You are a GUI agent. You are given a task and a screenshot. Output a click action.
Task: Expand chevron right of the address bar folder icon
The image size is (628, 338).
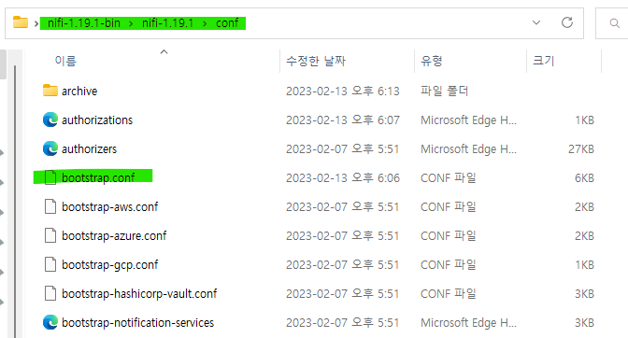click(x=36, y=23)
